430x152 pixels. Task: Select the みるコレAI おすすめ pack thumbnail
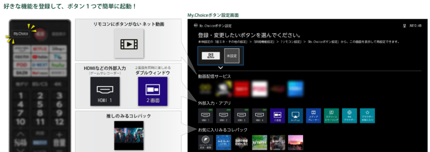(223, 142)
